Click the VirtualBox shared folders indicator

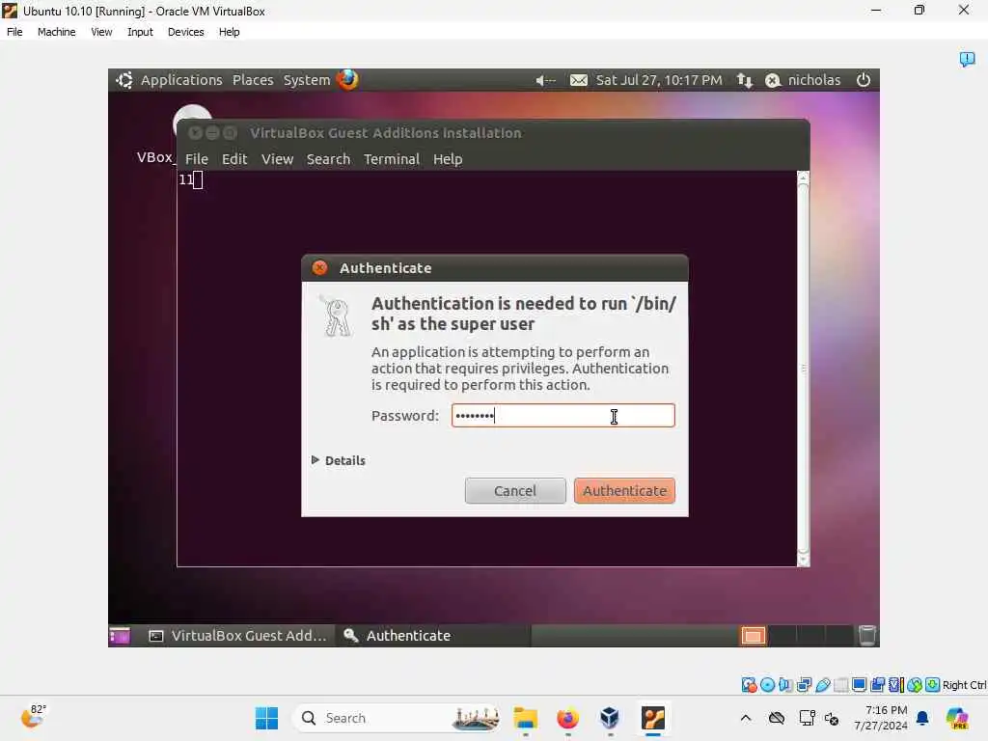[840, 685]
